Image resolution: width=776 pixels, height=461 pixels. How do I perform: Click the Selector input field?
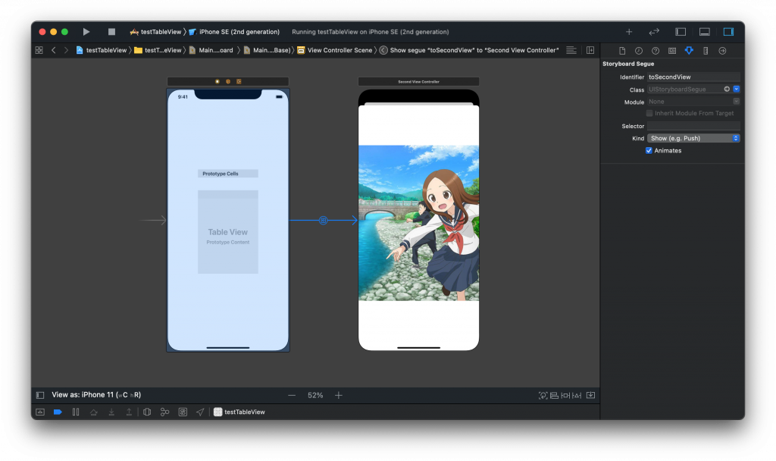[693, 126]
